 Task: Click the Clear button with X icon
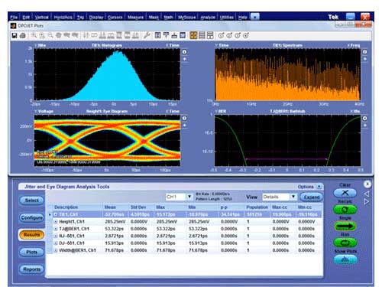pos(345,193)
